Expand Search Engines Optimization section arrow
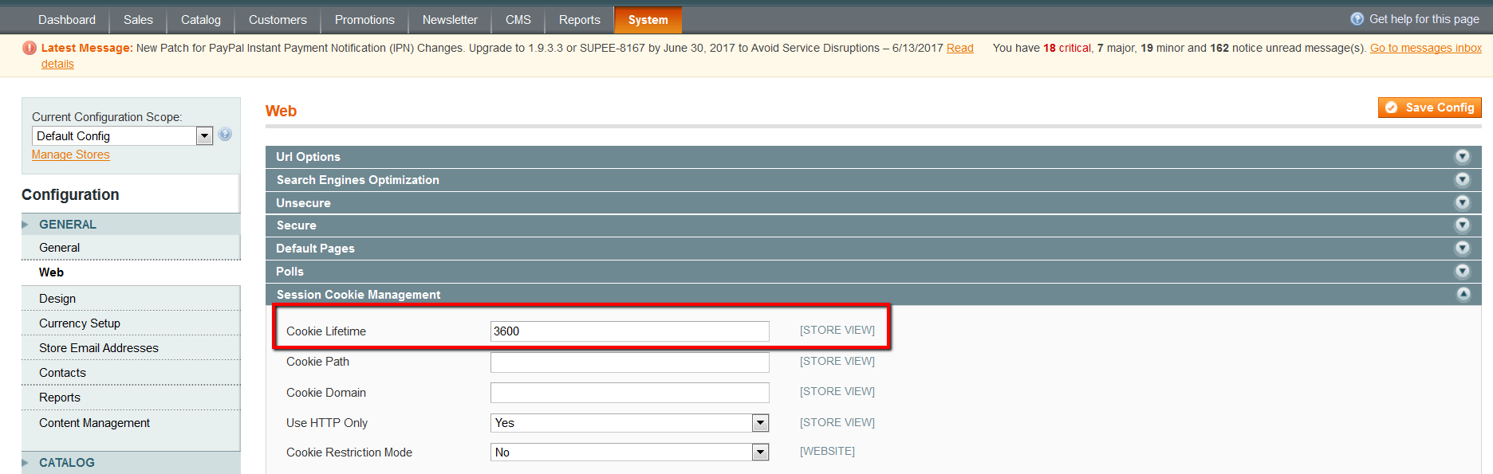This screenshot has height=474, width=1493. click(x=1463, y=179)
